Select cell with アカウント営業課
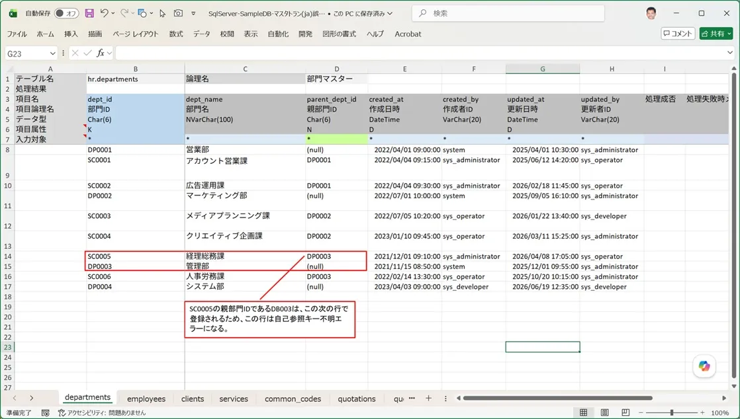The width and height of the screenshot is (740, 419). (245, 167)
